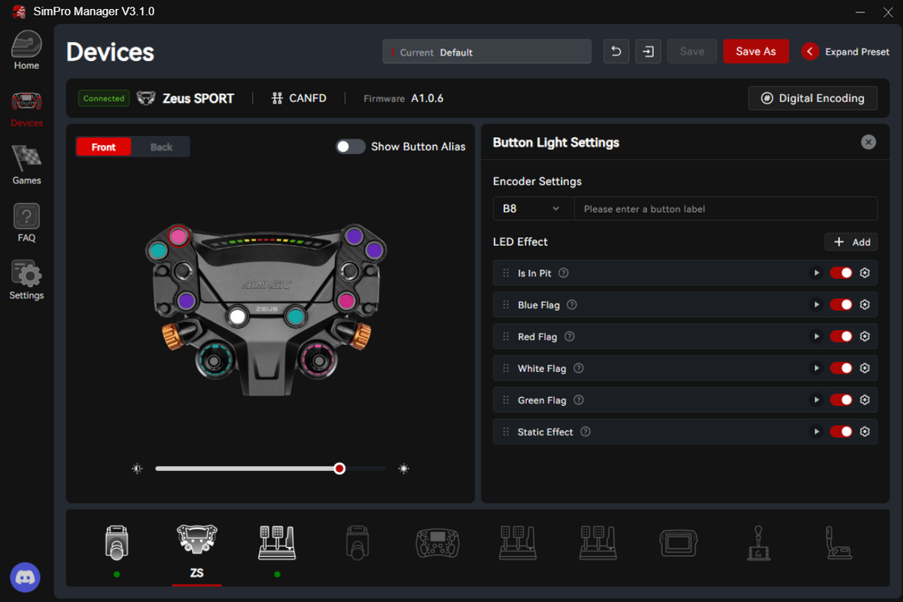The height and width of the screenshot is (602, 903).
Task: Click help icon next to White Flag
Action: pyautogui.click(x=579, y=368)
